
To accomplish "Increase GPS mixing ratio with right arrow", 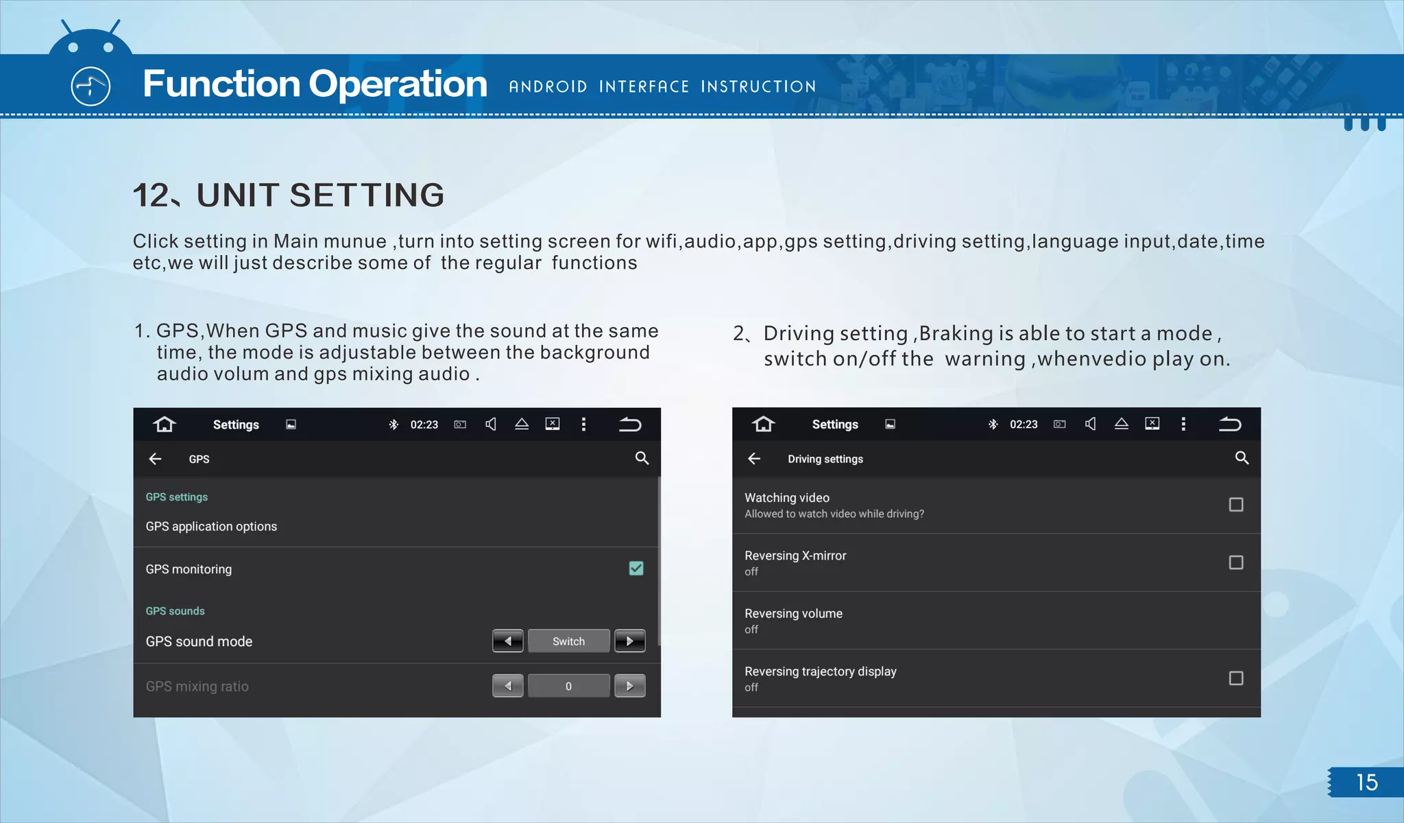I will tap(630, 686).
